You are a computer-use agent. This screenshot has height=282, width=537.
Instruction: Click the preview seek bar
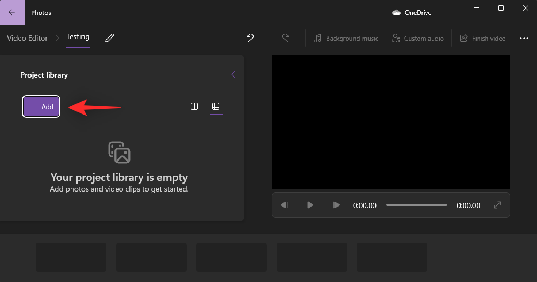[x=417, y=205]
